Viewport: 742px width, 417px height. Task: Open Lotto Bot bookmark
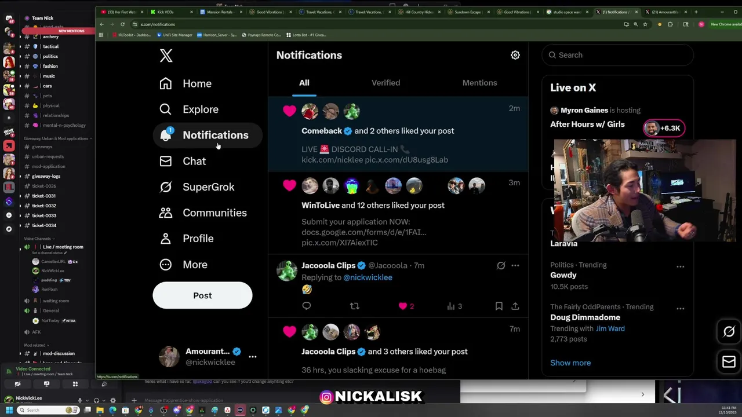pos(306,35)
